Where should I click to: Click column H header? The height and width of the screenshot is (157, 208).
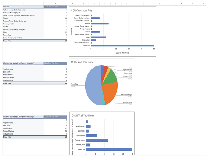point(127,4)
